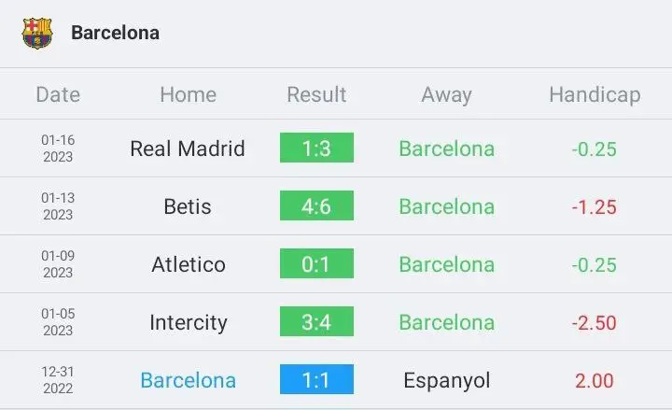Click the Atletico team name
The image size is (672, 410).
coord(189,264)
